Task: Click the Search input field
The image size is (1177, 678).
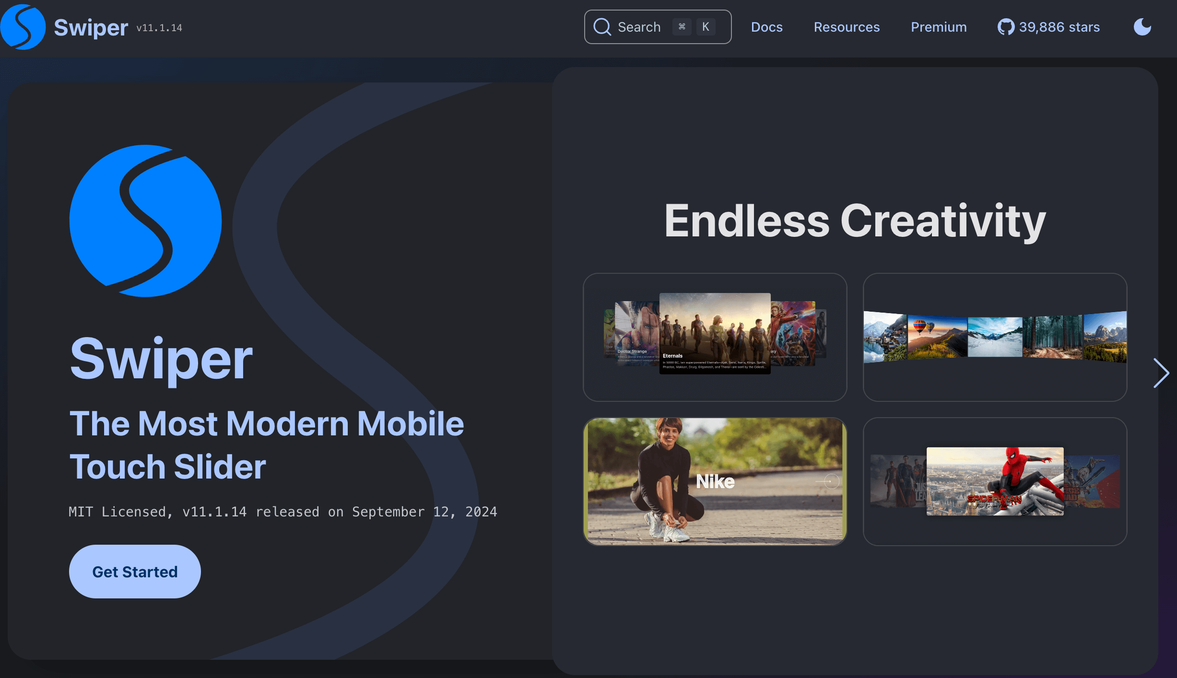Action: [x=658, y=27]
